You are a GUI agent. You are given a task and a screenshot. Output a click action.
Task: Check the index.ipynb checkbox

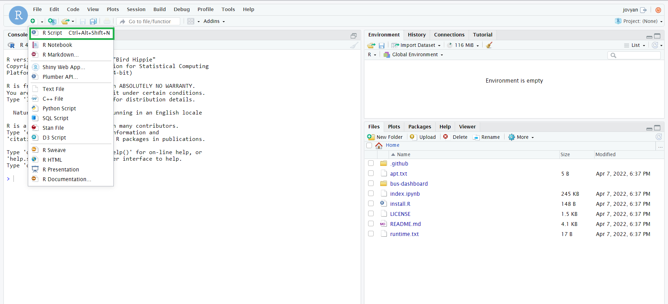point(371,193)
